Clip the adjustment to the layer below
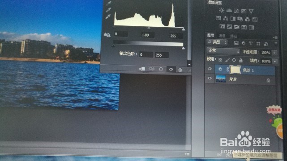This screenshot has height=161, width=287. pos(142,69)
